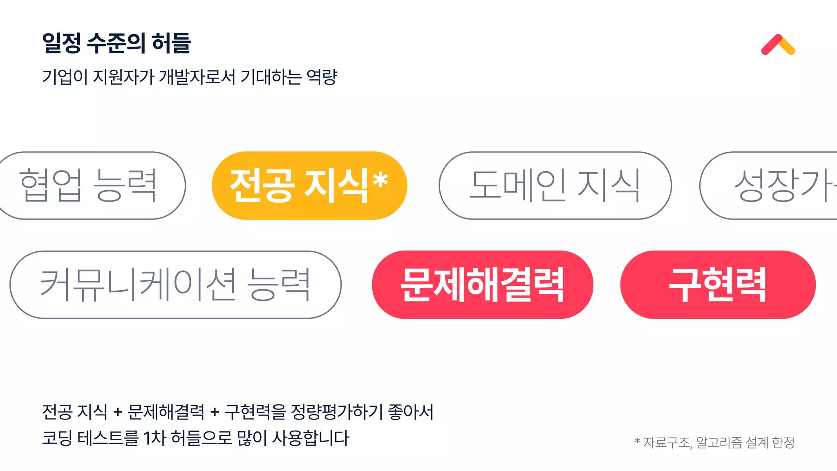Click the yellow 전공 지식* pill
This screenshot has height=471, width=837.
(x=309, y=186)
